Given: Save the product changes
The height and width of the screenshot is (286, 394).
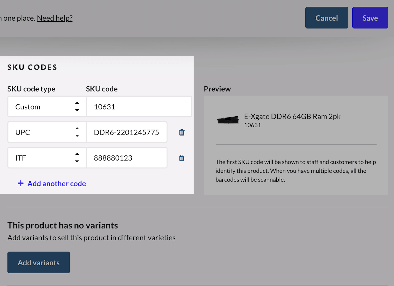Looking at the screenshot, I should [370, 18].
